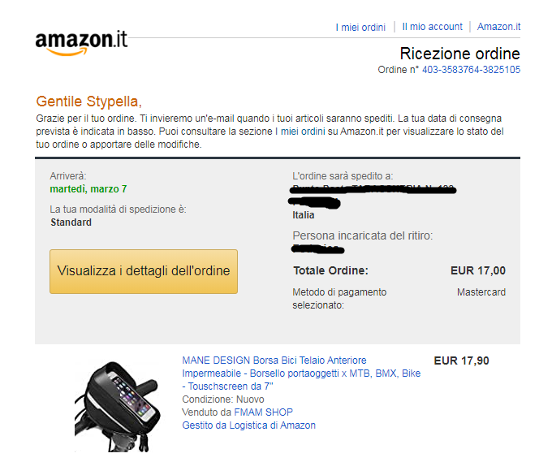The image size is (552, 462).
Task: Open the MANE DESIGN Borsa Bici product link
Action: pyautogui.click(x=301, y=373)
